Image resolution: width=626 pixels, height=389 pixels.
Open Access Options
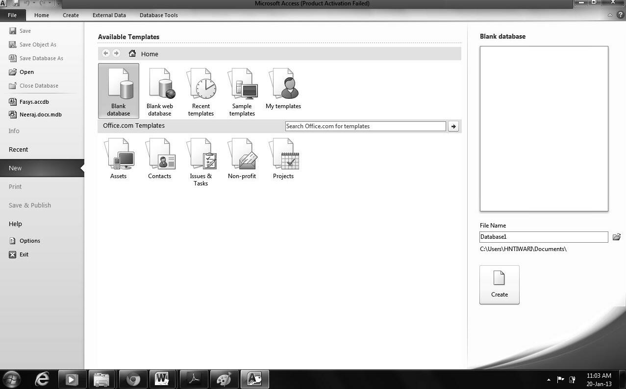pyautogui.click(x=25, y=241)
